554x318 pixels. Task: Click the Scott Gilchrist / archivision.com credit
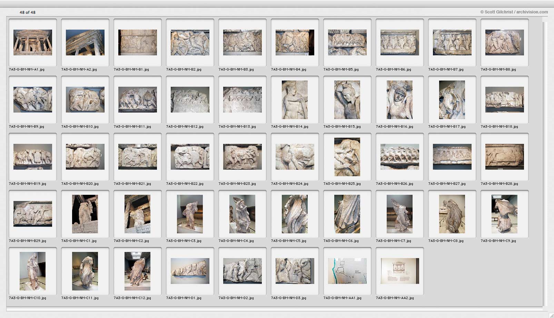[x=514, y=12]
